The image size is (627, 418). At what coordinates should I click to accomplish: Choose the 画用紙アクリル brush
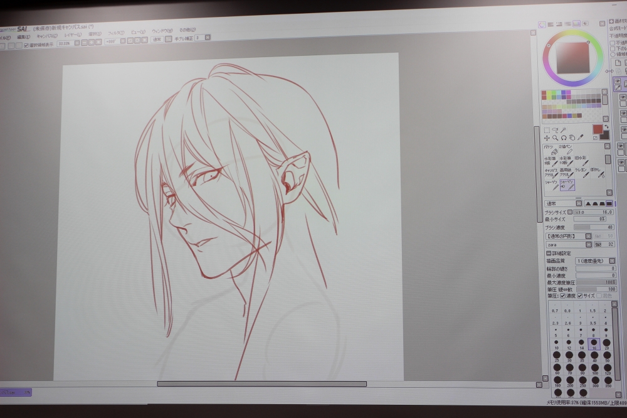coord(566,173)
